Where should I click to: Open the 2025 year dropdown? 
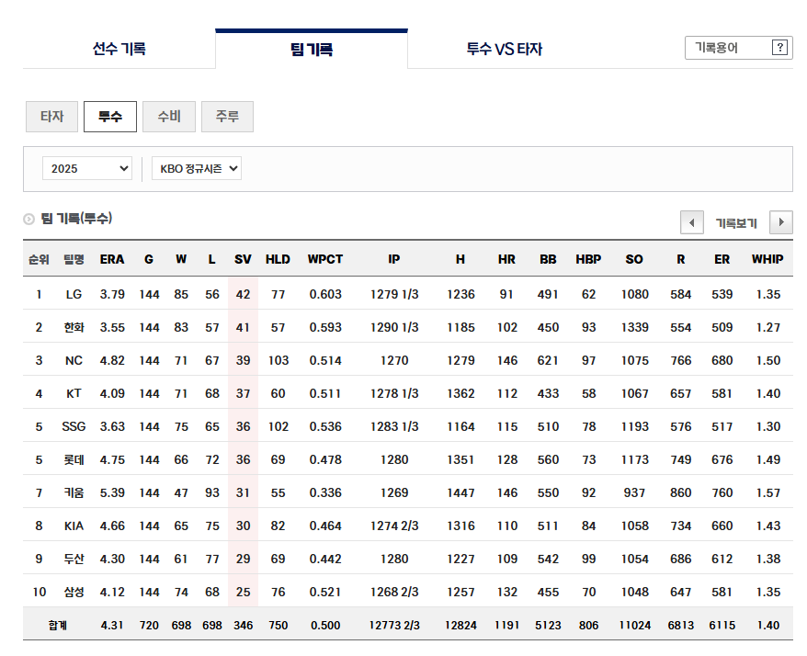(x=87, y=169)
